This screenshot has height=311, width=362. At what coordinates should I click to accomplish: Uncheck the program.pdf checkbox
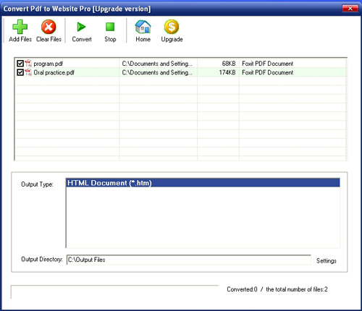click(x=20, y=64)
